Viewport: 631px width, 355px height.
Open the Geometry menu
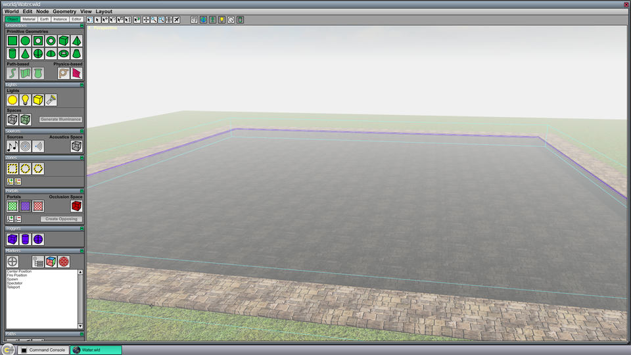coord(64,11)
